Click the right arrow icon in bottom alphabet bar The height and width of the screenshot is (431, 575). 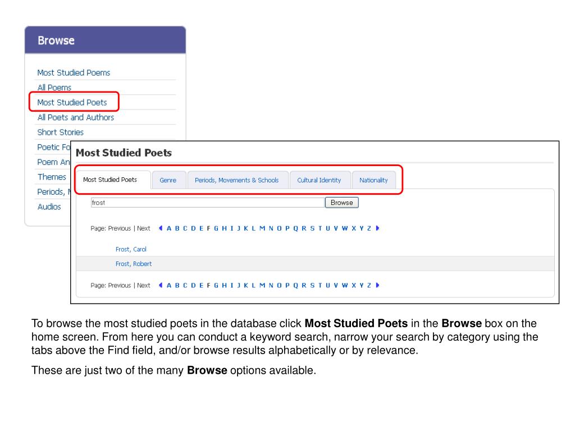coord(377,285)
